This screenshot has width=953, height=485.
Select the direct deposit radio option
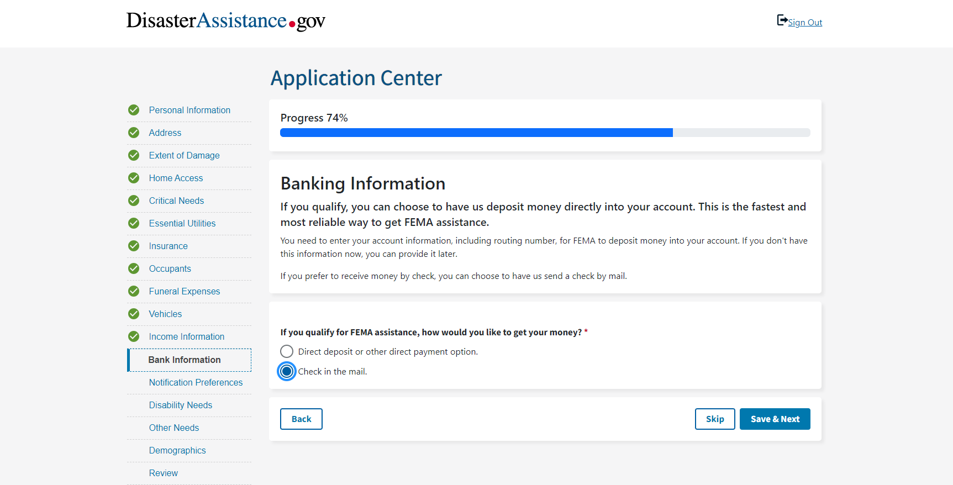tap(287, 351)
